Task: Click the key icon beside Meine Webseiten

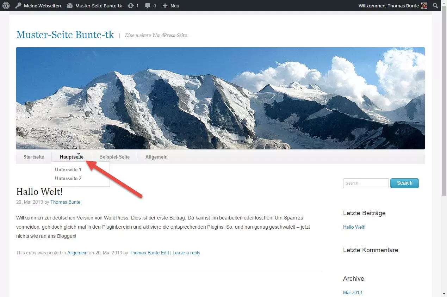Action: coord(18,6)
